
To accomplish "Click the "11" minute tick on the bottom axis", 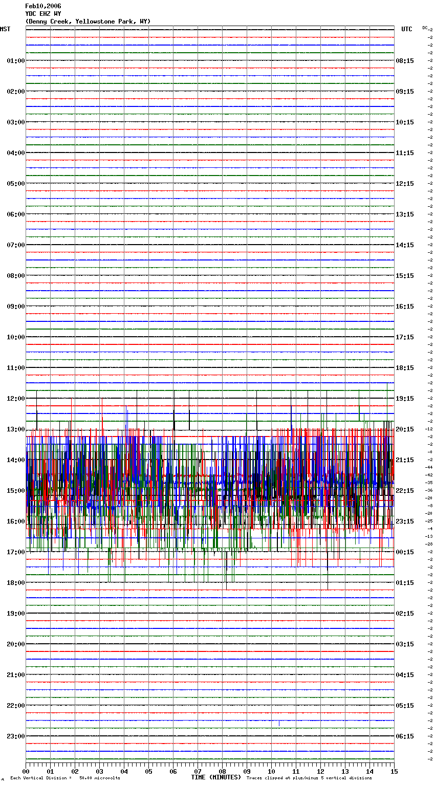I will coord(296,771).
